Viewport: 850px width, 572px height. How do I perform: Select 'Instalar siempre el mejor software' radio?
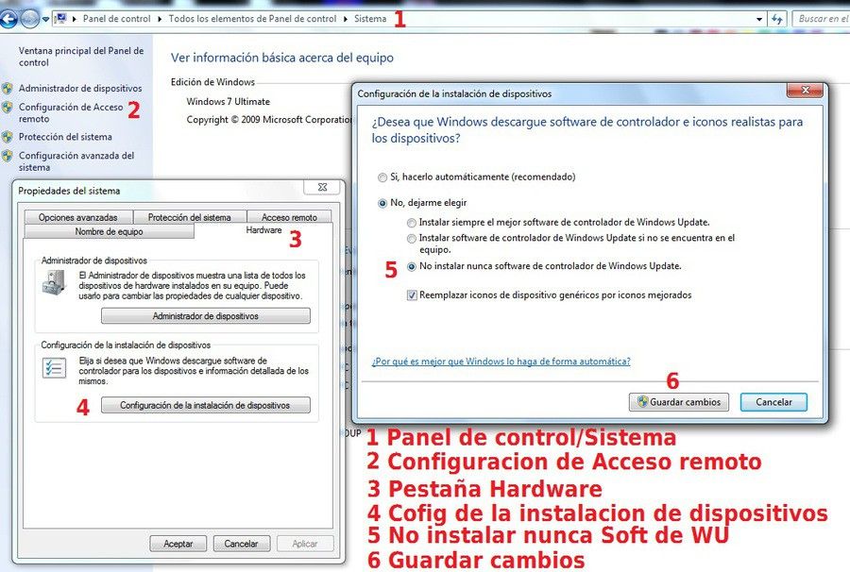412,223
